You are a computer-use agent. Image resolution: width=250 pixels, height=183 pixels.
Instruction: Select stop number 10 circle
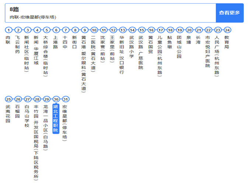coord(94,30)
